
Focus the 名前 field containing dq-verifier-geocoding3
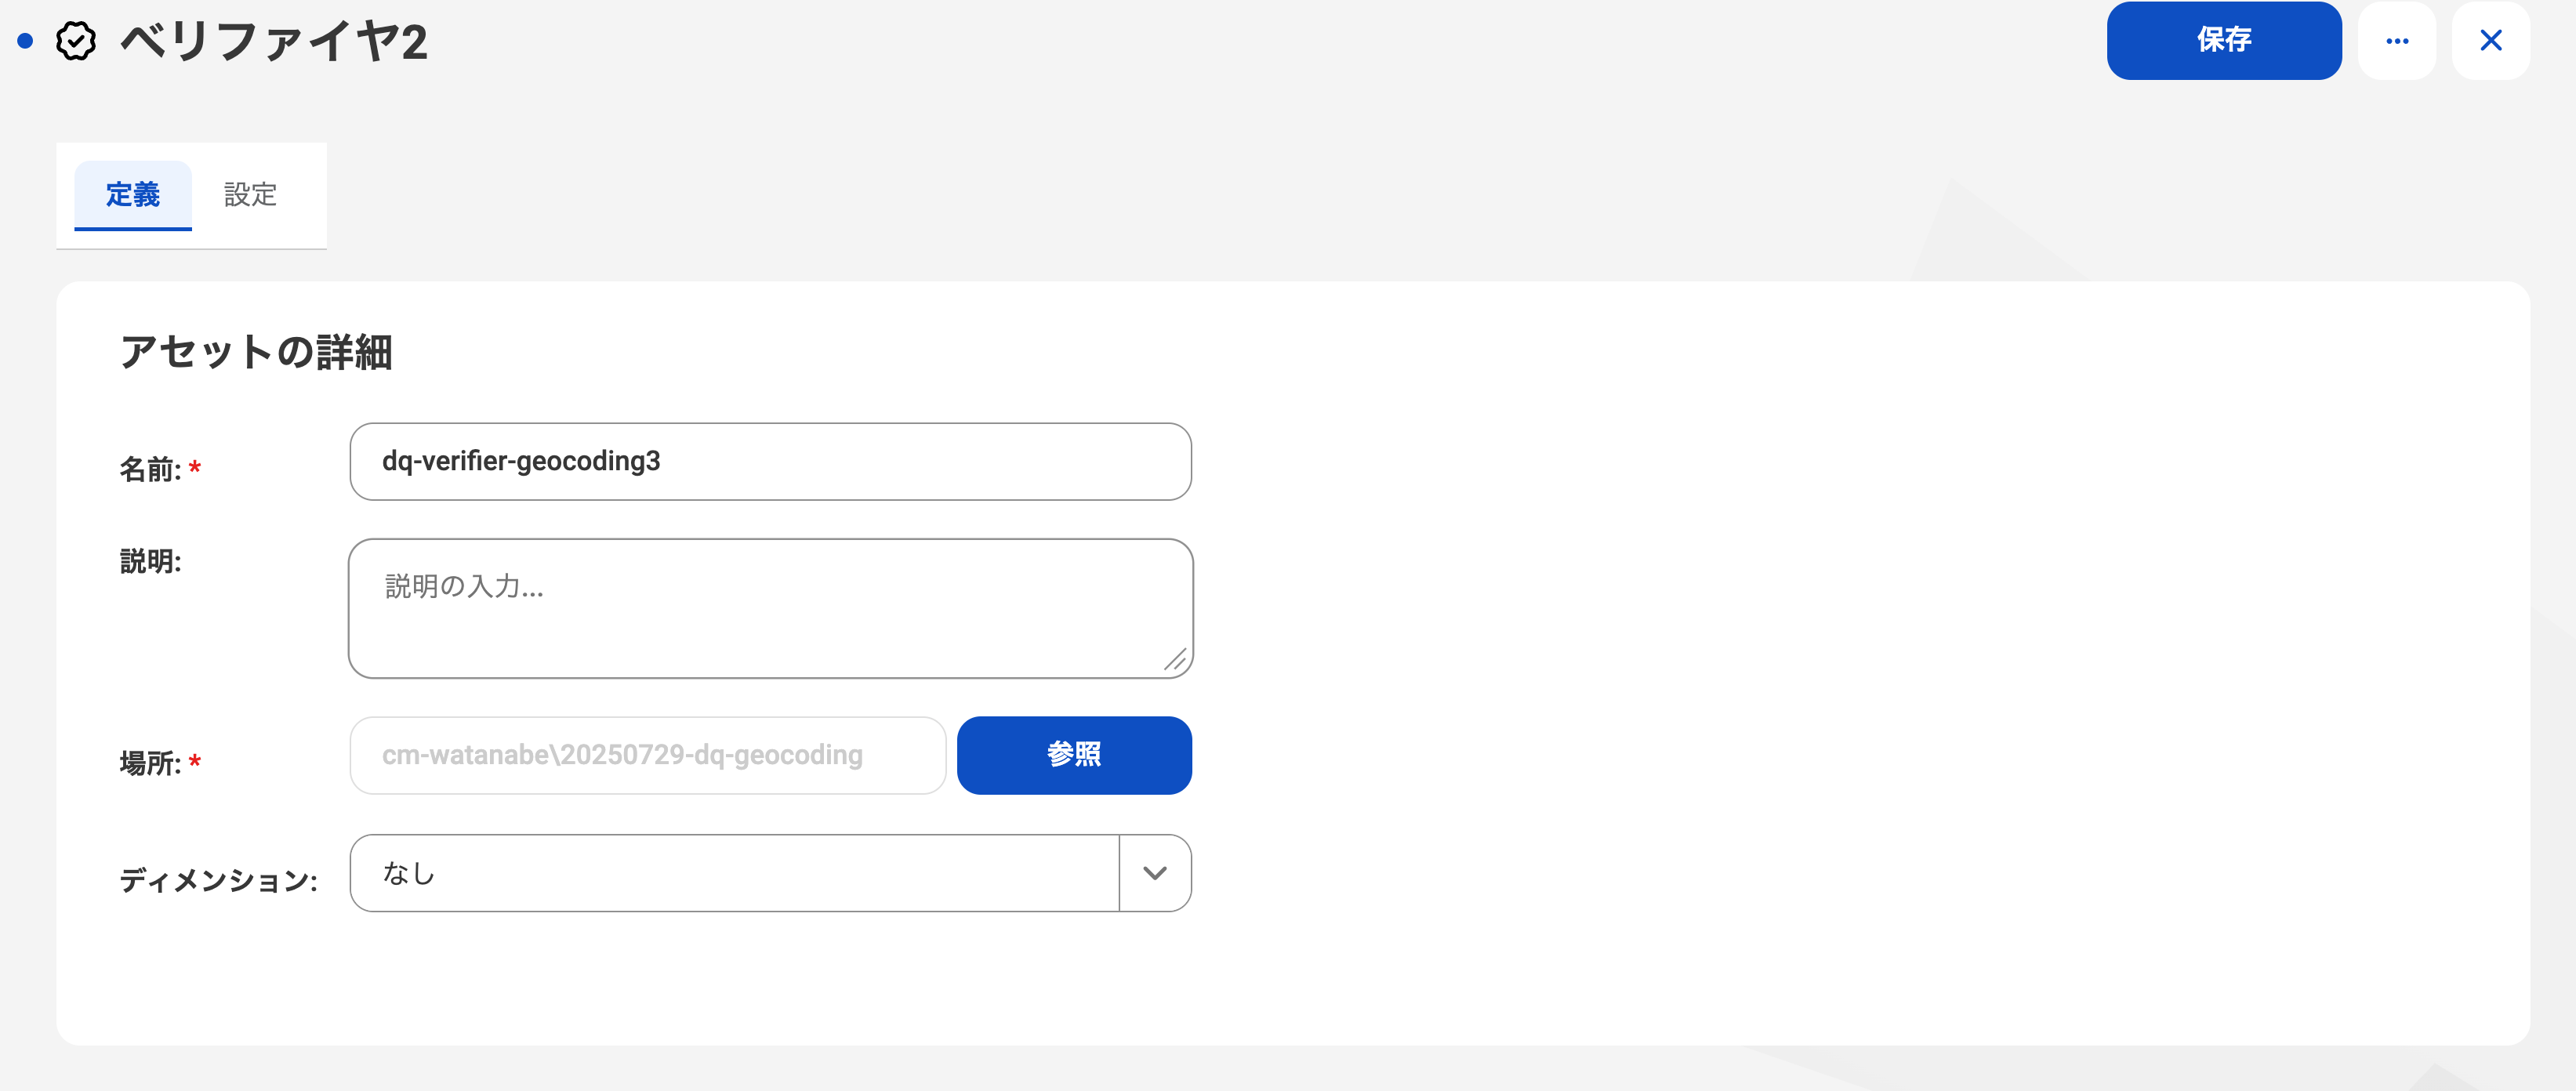[770, 462]
